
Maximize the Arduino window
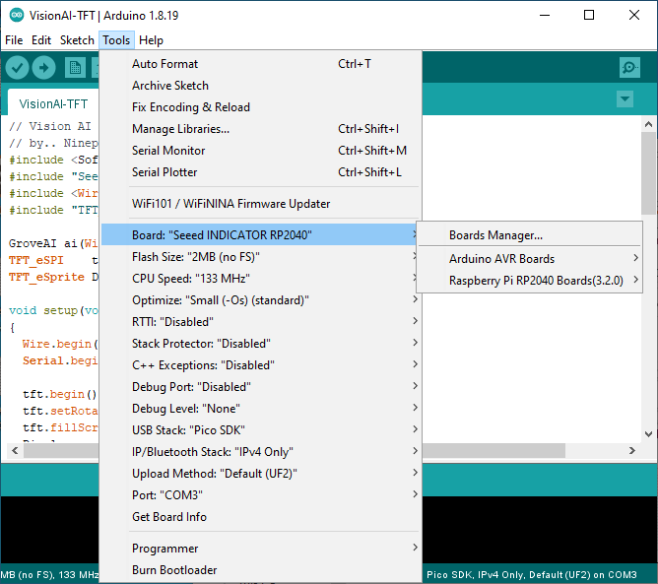click(589, 15)
